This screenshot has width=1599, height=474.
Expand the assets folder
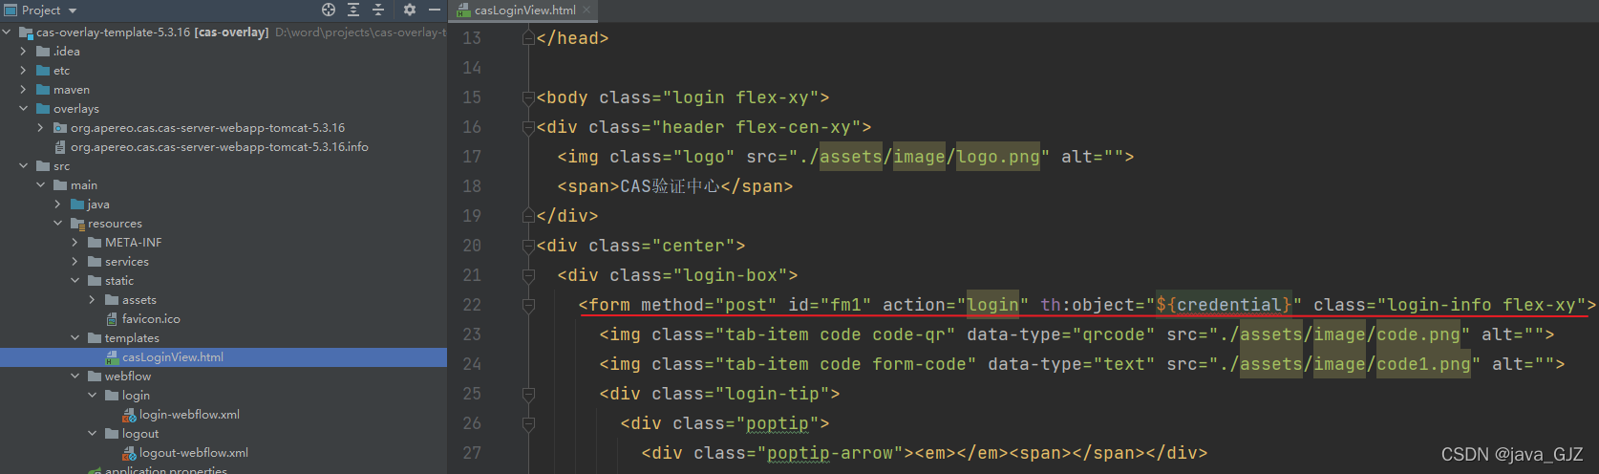pyautogui.click(x=93, y=300)
